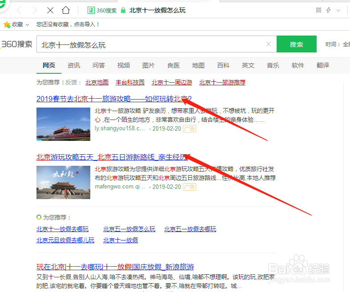The height and width of the screenshot is (292, 350).
Task: Click the ly.shangyou158.c... result URL
Action: click(x=120, y=128)
